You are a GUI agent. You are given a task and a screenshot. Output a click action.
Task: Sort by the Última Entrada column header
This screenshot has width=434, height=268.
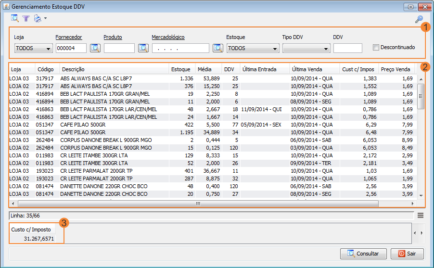[x=265, y=69]
